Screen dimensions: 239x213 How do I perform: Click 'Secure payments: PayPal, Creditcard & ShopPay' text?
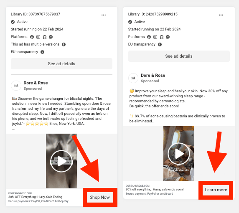(38, 201)
